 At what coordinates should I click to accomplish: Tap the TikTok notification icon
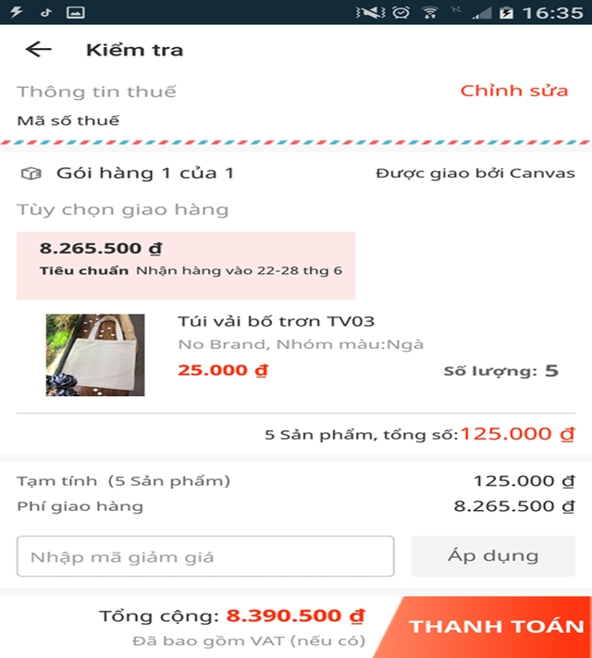tap(46, 12)
